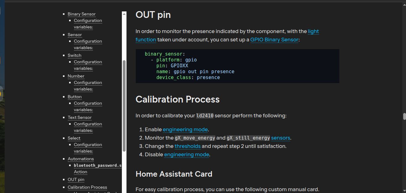This screenshot has width=406, height=193.
Task: Select Number in the table of contents
Action: 76,76
